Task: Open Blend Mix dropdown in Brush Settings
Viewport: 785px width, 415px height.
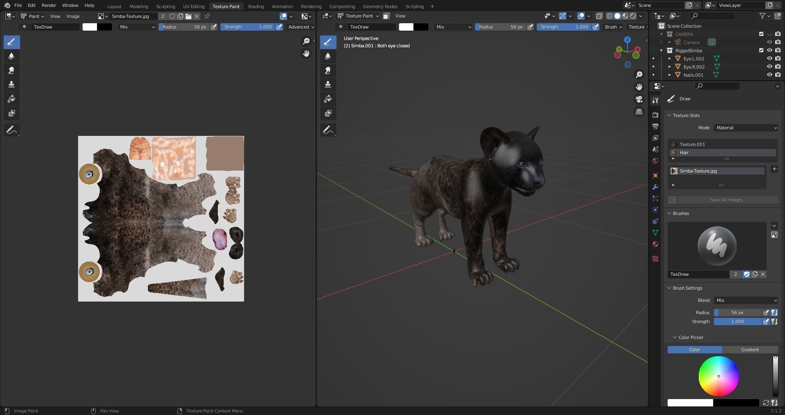Action: click(x=746, y=300)
